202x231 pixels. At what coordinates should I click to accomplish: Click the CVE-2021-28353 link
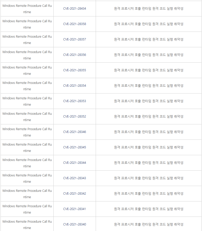point(74,101)
